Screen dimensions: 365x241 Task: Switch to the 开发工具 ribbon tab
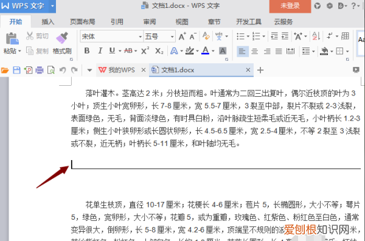(249, 22)
